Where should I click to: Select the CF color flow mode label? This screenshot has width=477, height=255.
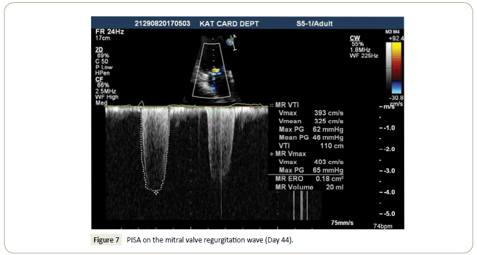point(99,79)
